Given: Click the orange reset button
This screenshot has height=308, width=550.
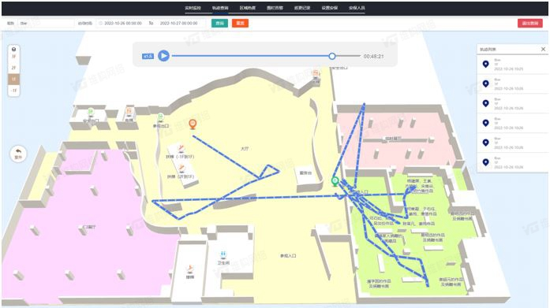Looking at the screenshot, I should [x=240, y=23].
